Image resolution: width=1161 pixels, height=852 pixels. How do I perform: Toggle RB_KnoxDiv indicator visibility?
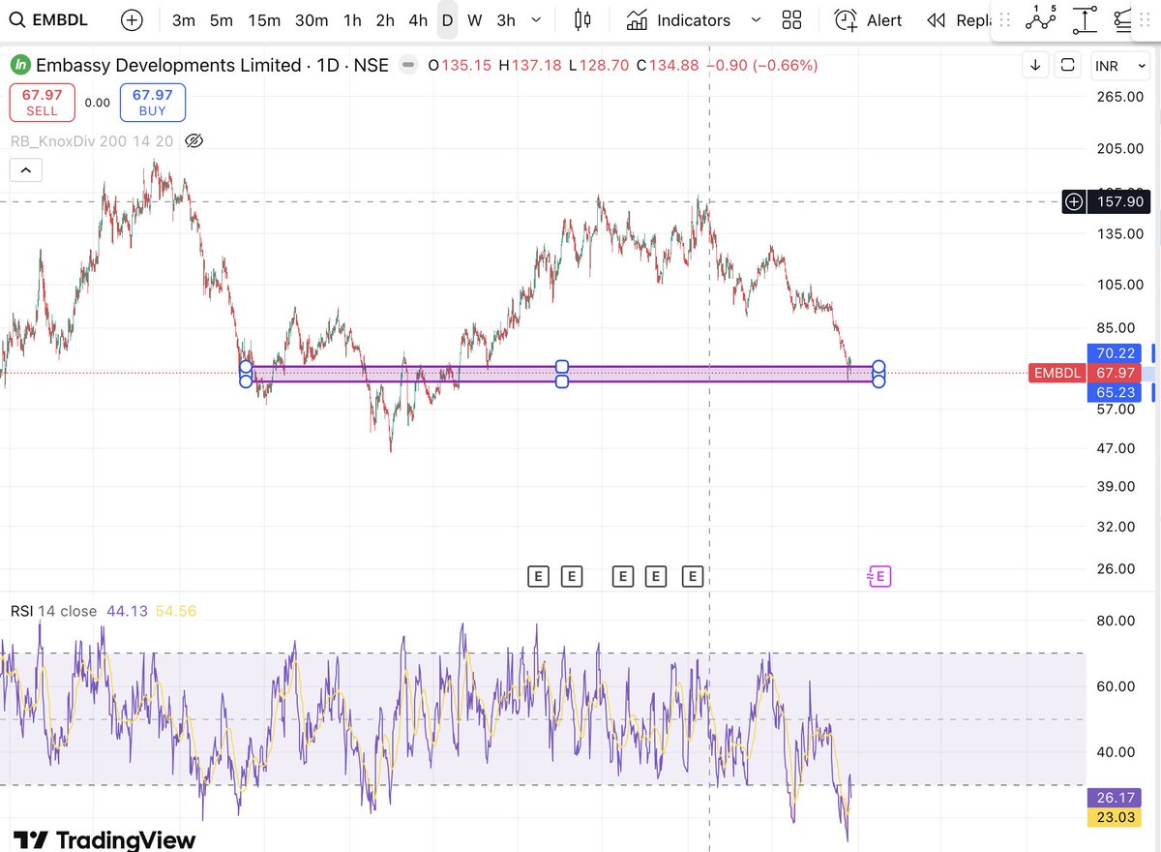point(193,141)
